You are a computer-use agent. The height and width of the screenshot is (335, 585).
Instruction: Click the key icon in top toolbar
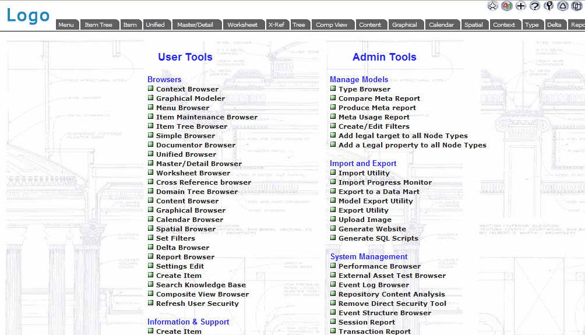click(x=548, y=6)
